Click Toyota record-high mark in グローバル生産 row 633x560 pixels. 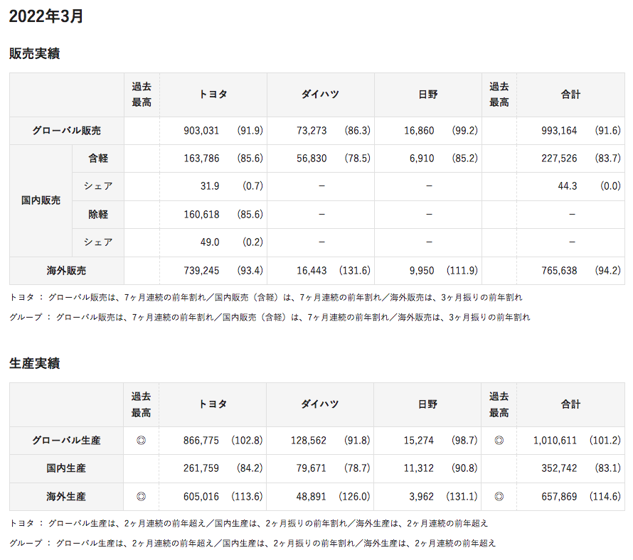141,441
